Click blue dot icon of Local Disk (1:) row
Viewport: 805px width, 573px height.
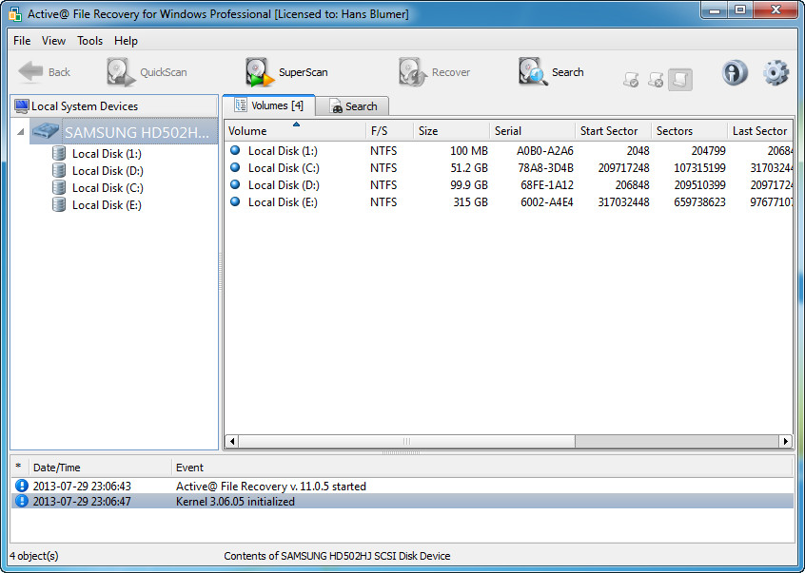[235, 150]
